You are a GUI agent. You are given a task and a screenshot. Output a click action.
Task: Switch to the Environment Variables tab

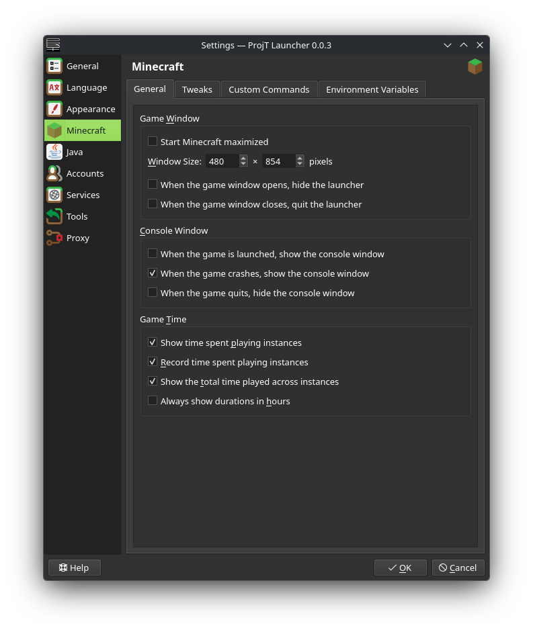coord(372,89)
